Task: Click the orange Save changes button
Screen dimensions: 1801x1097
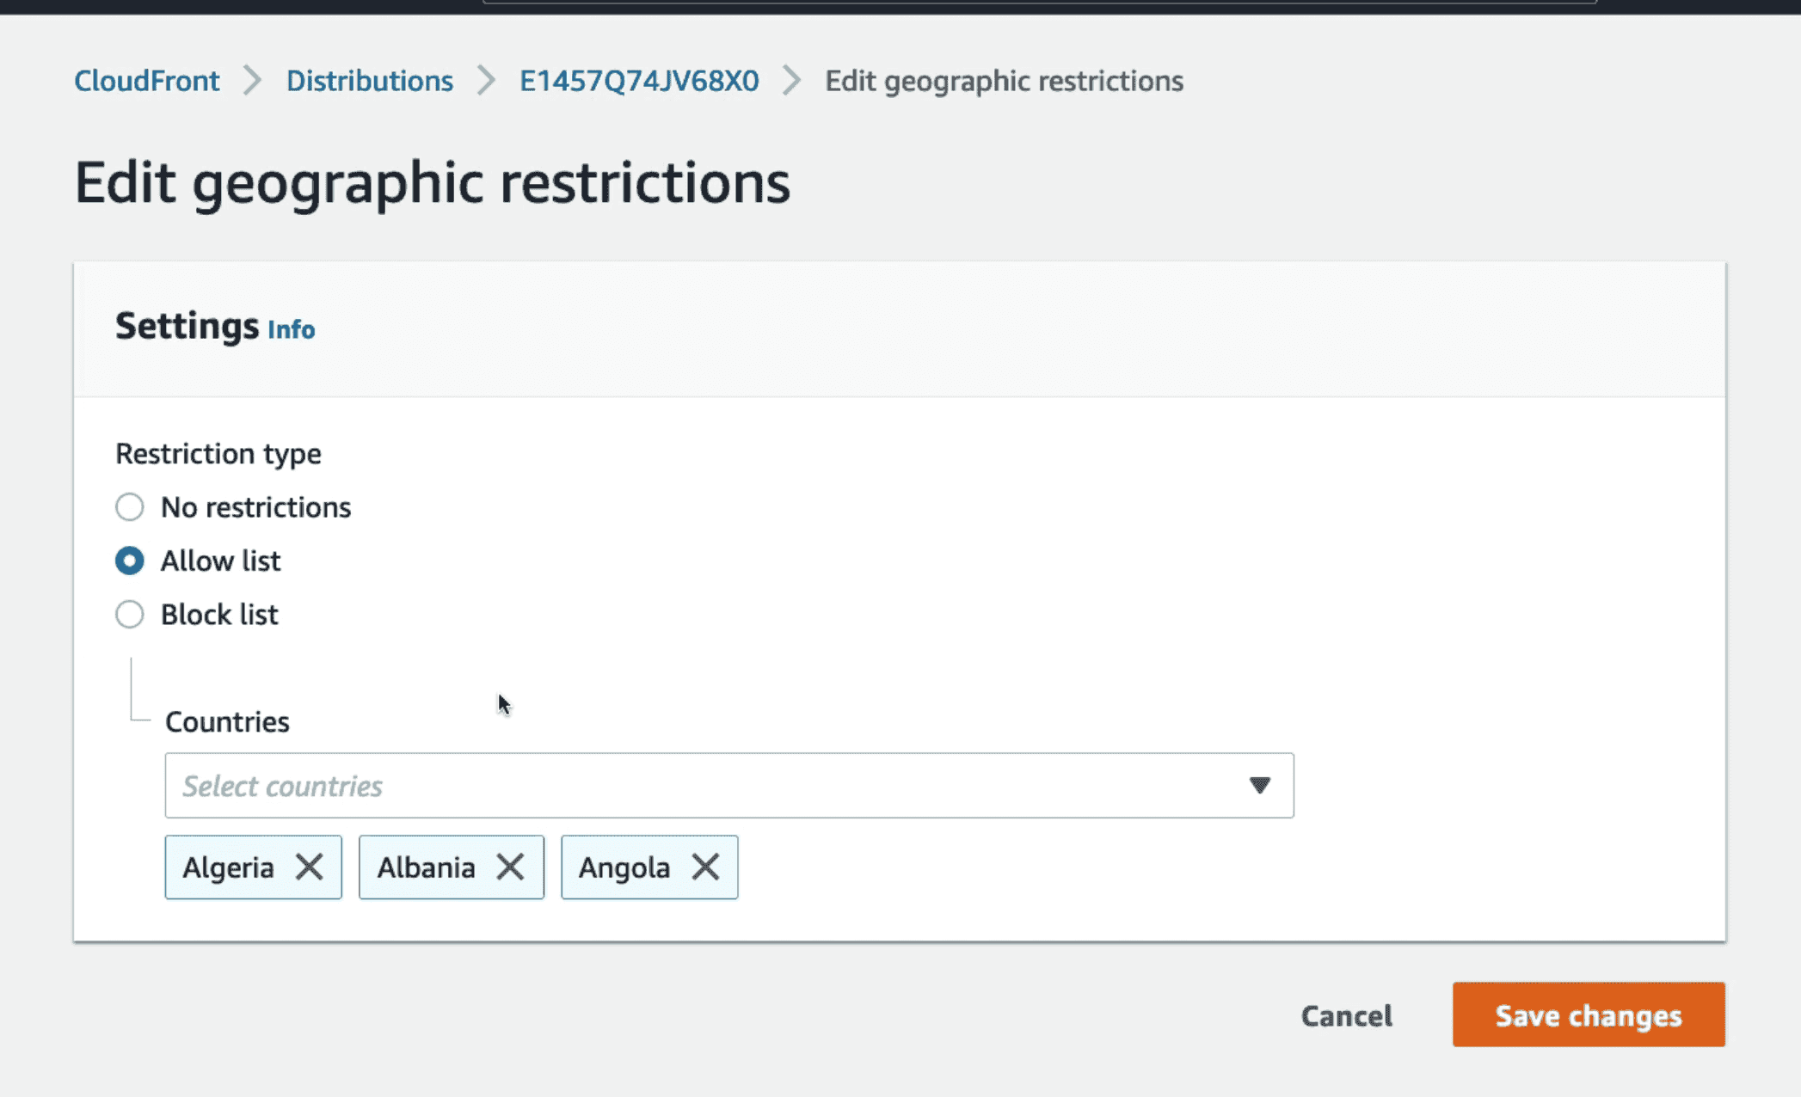Action: [x=1588, y=1014]
